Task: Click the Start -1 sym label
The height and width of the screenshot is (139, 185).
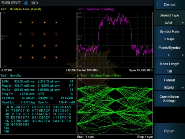Action: [x=85, y=137]
